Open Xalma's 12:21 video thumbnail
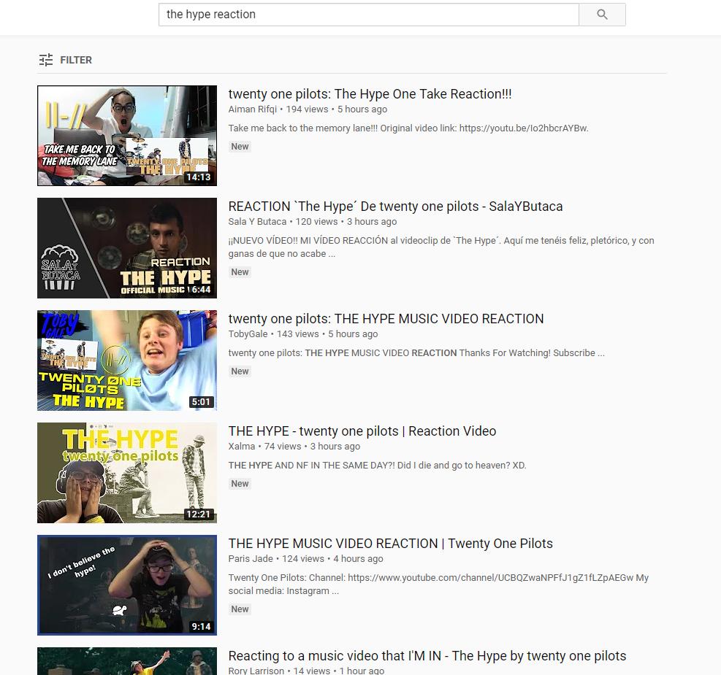 coord(127,473)
